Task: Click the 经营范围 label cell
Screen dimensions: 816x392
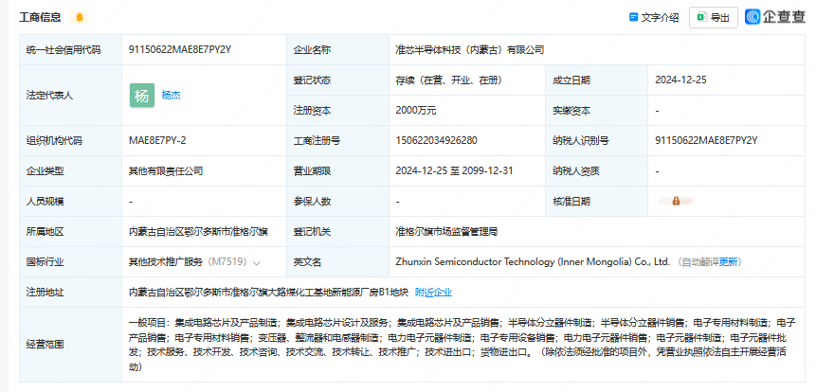Action: [71, 345]
